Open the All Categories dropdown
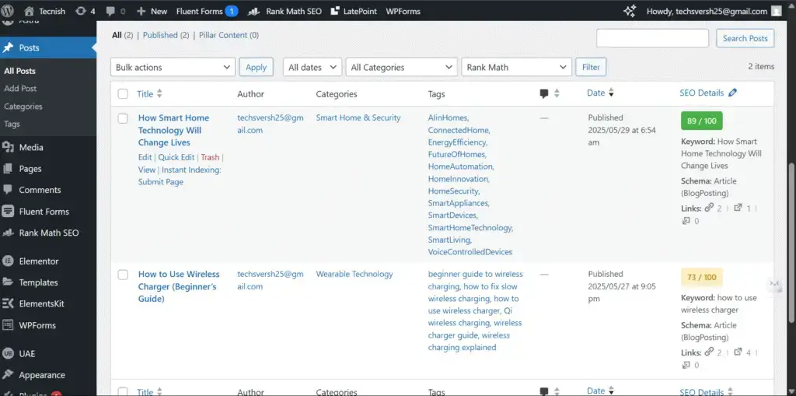The height and width of the screenshot is (396, 796). click(x=401, y=68)
